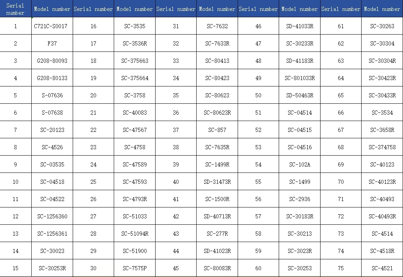Click model SC-1256361
Viewport: 403px width, 277px height.
click(52, 233)
